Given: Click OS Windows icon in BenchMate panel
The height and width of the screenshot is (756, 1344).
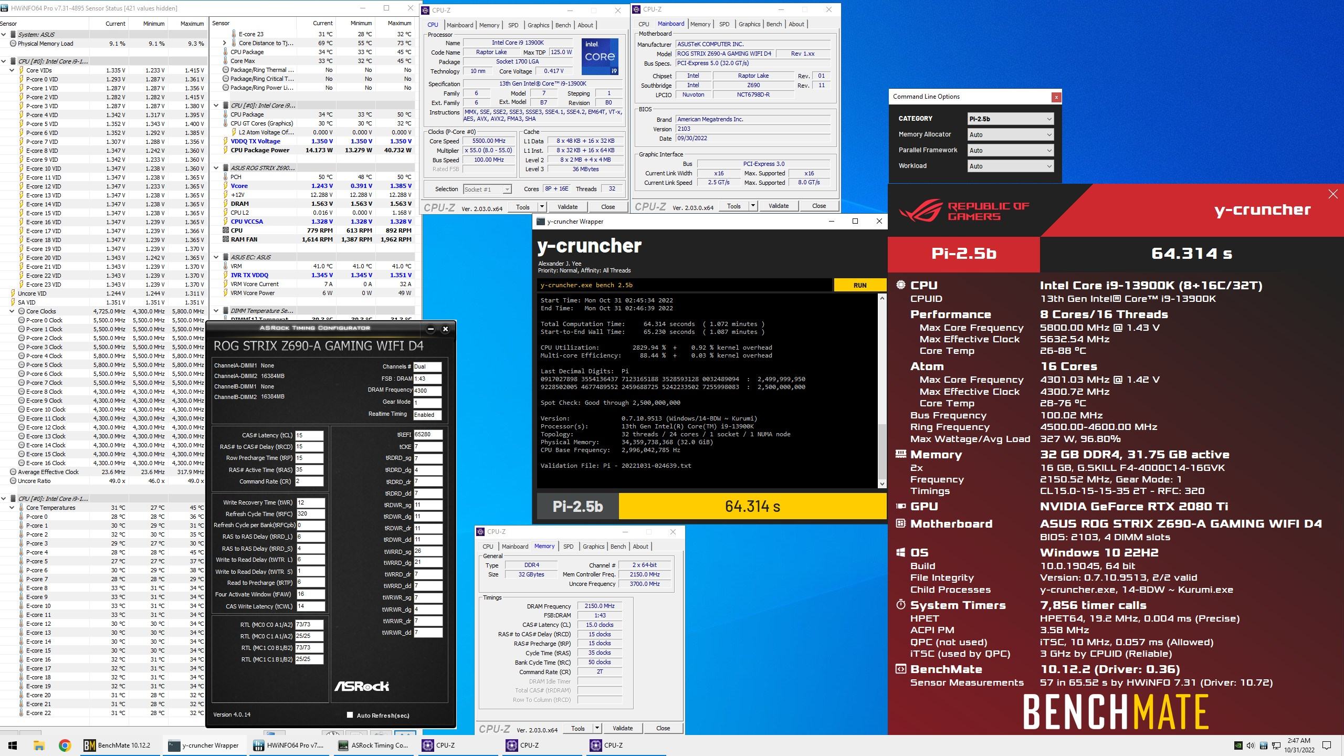Looking at the screenshot, I should [901, 552].
